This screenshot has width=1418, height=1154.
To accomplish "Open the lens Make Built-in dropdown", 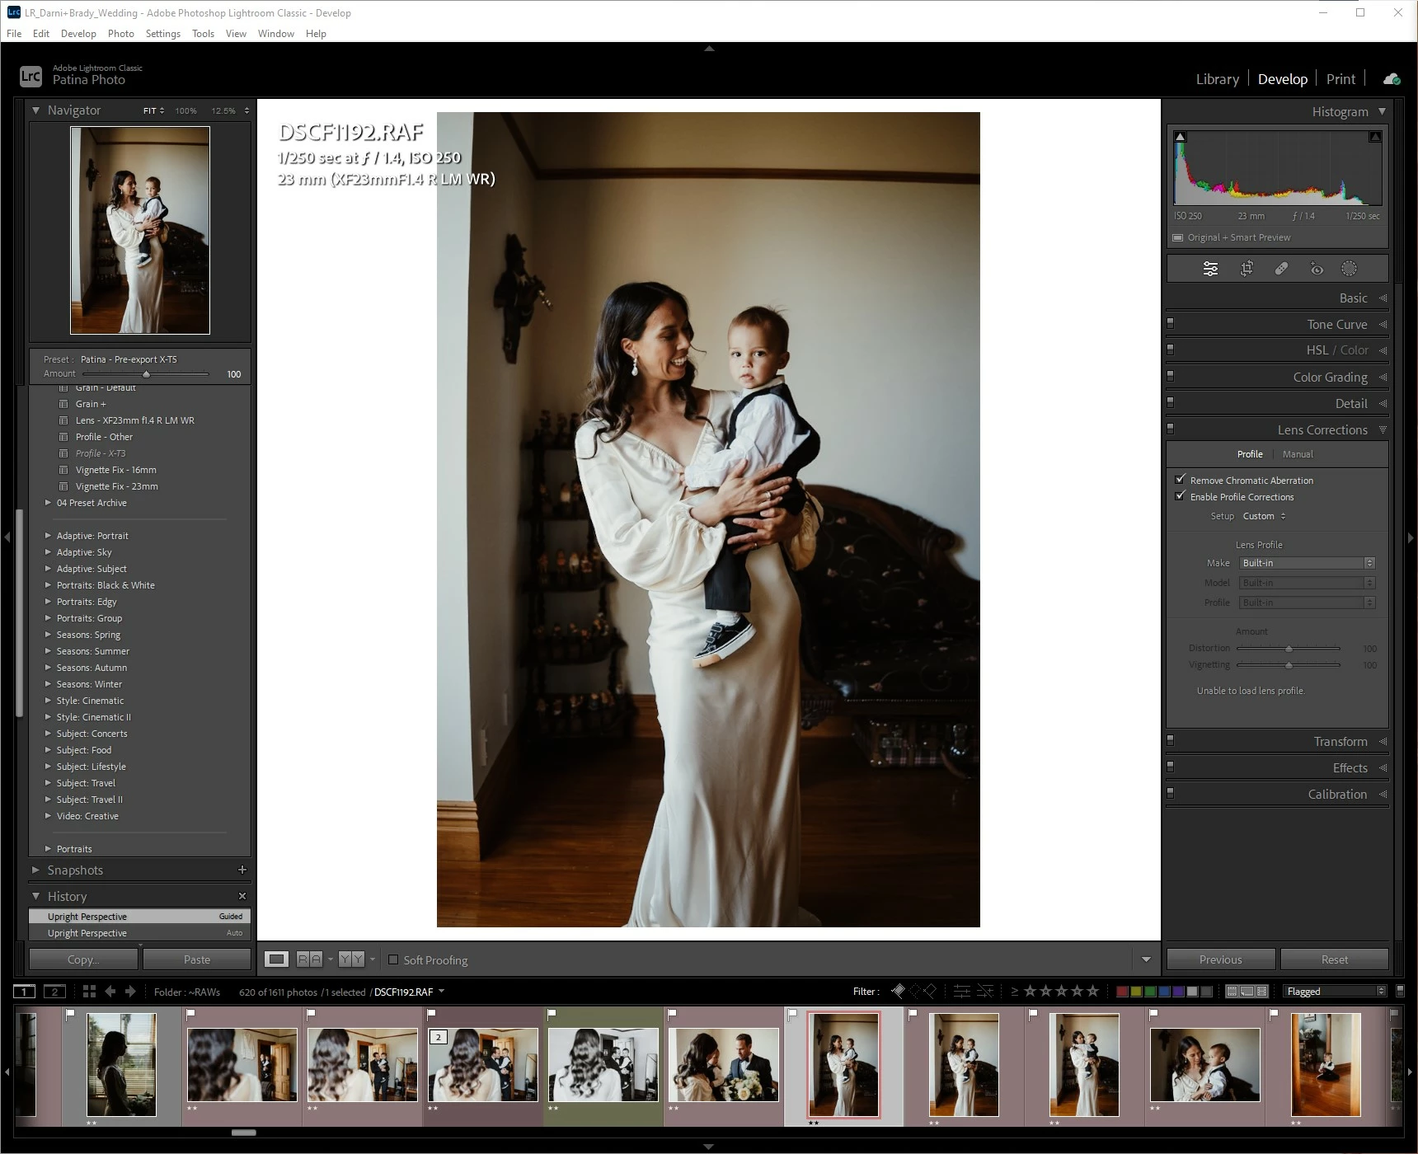I will pos(1308,563).
